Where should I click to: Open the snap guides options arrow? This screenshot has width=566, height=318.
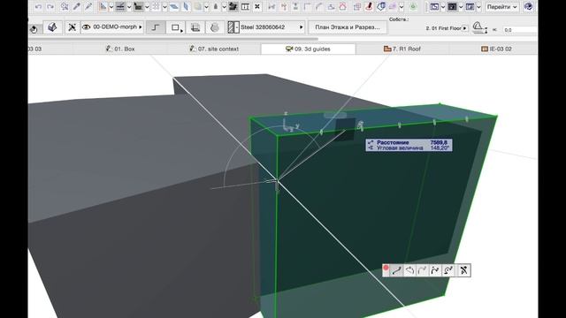pyautogui.click(x=129, y=7)
